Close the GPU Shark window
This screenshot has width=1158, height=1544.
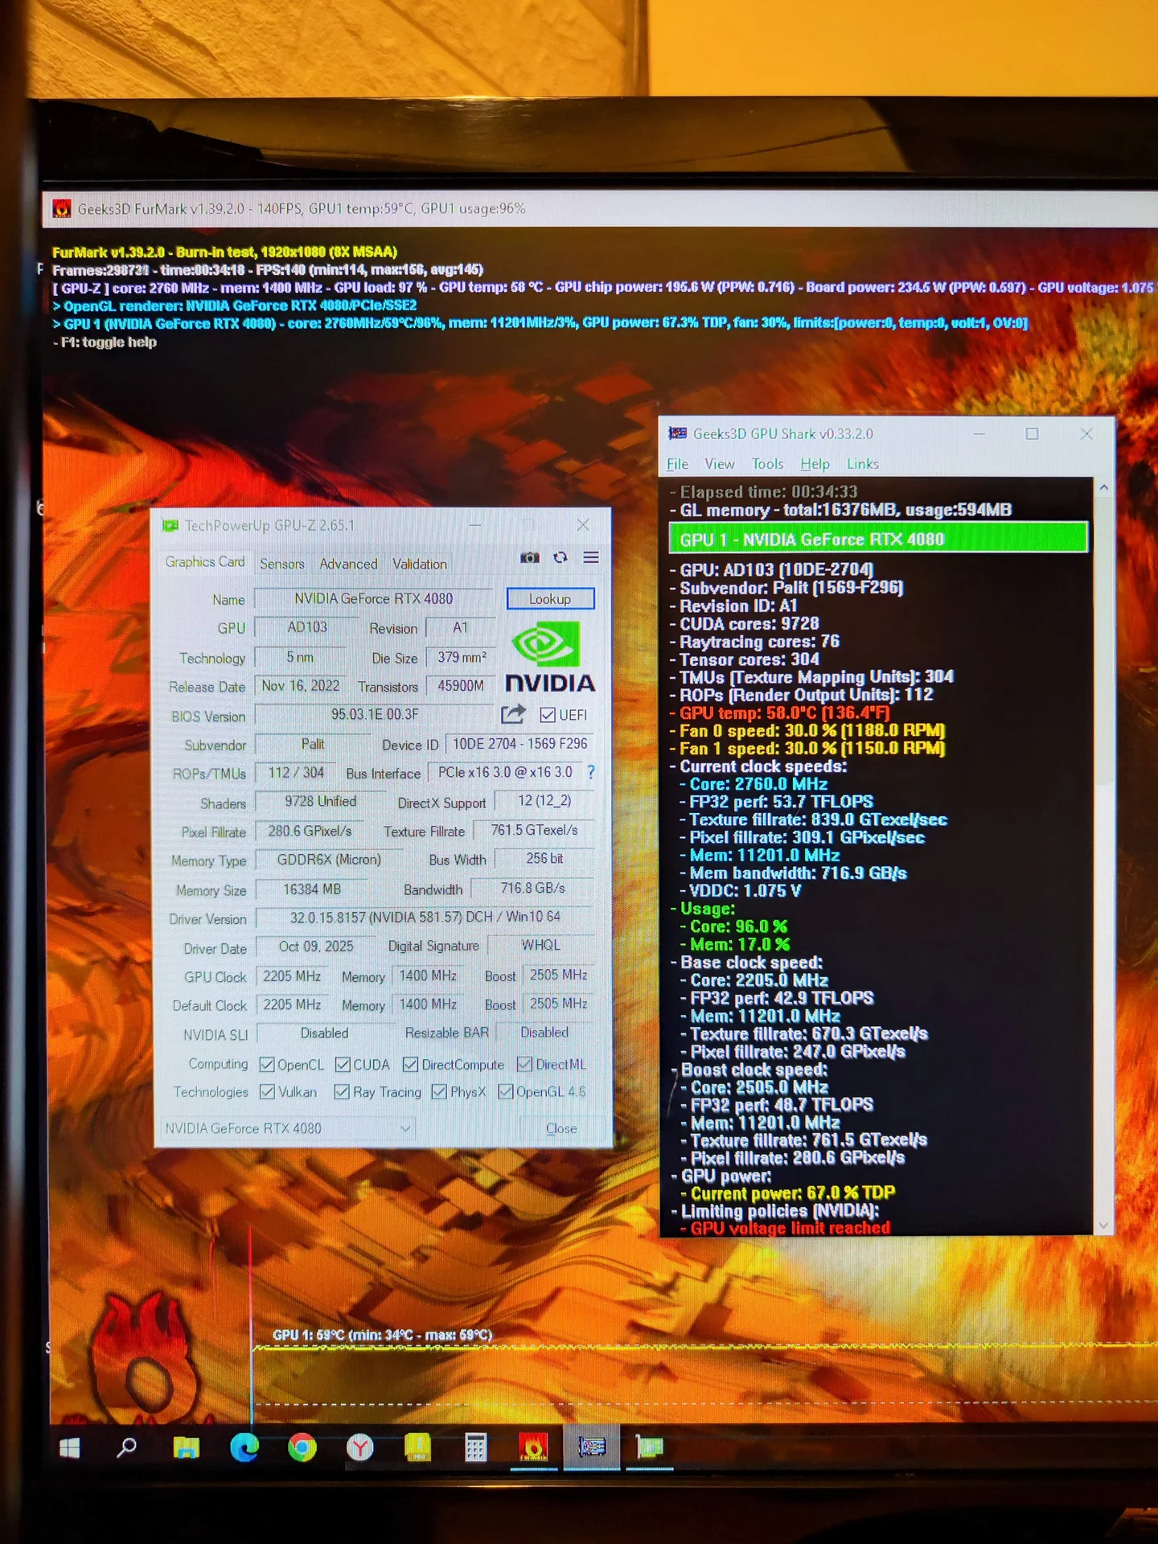[x=1086, y=433]
